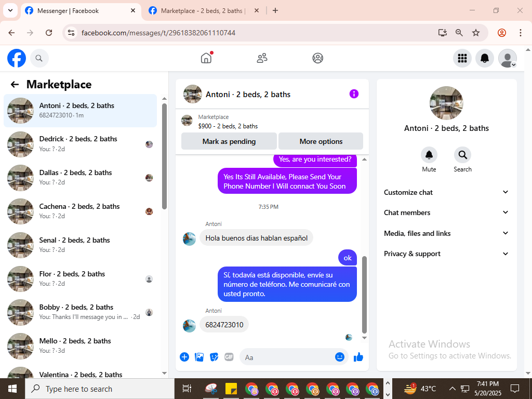The width and height of the screenshot is (532, 399).
Task: Open Chrome three-dot menu
Action: coord(521,33)
